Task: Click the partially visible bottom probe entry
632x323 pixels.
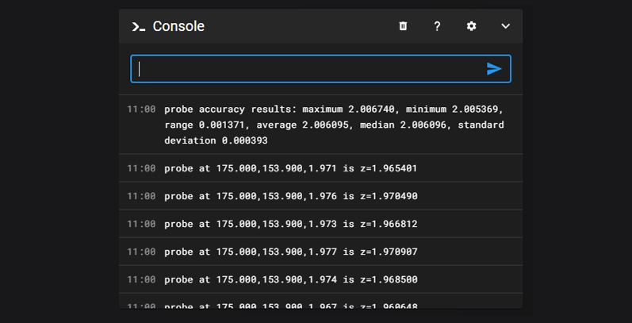Action: coord(290,305)
